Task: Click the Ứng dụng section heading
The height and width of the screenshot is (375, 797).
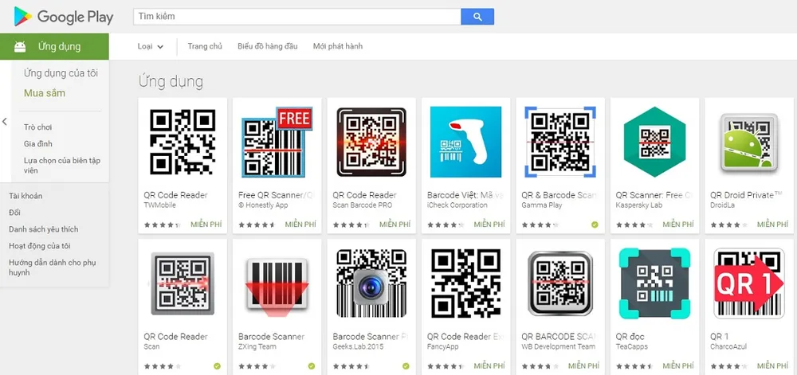Action: pos(171,82)
